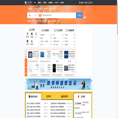Open the first dropdown inside the search box
This screenshot has width=118, height=118.
(30, 15)
